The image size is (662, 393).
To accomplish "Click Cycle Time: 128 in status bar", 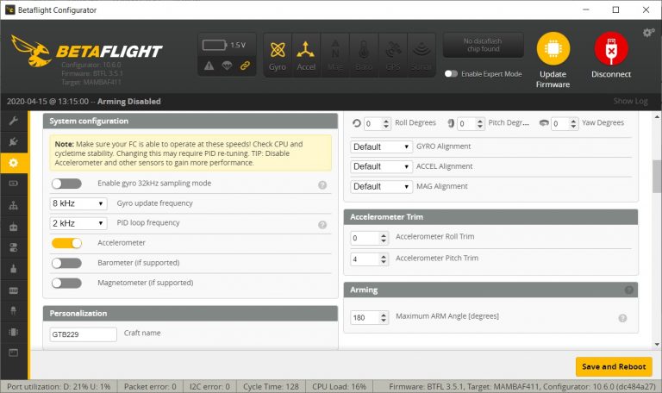I will pos(271,387).
